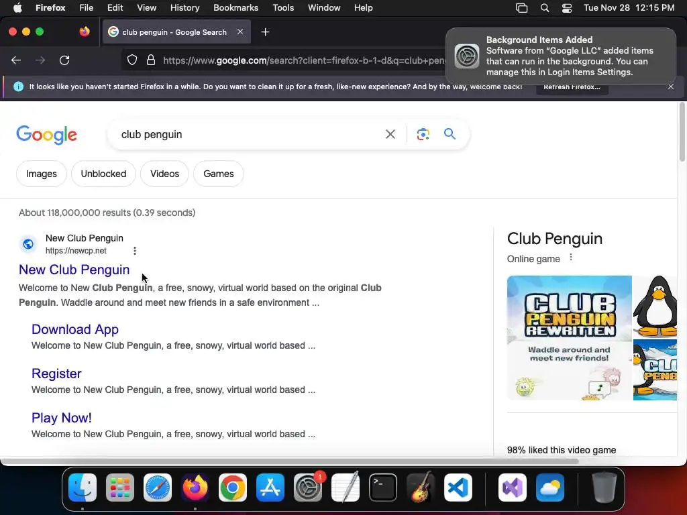Open the Tools menu
Viewport: 687px width, 515px height.
pos(283,7)
